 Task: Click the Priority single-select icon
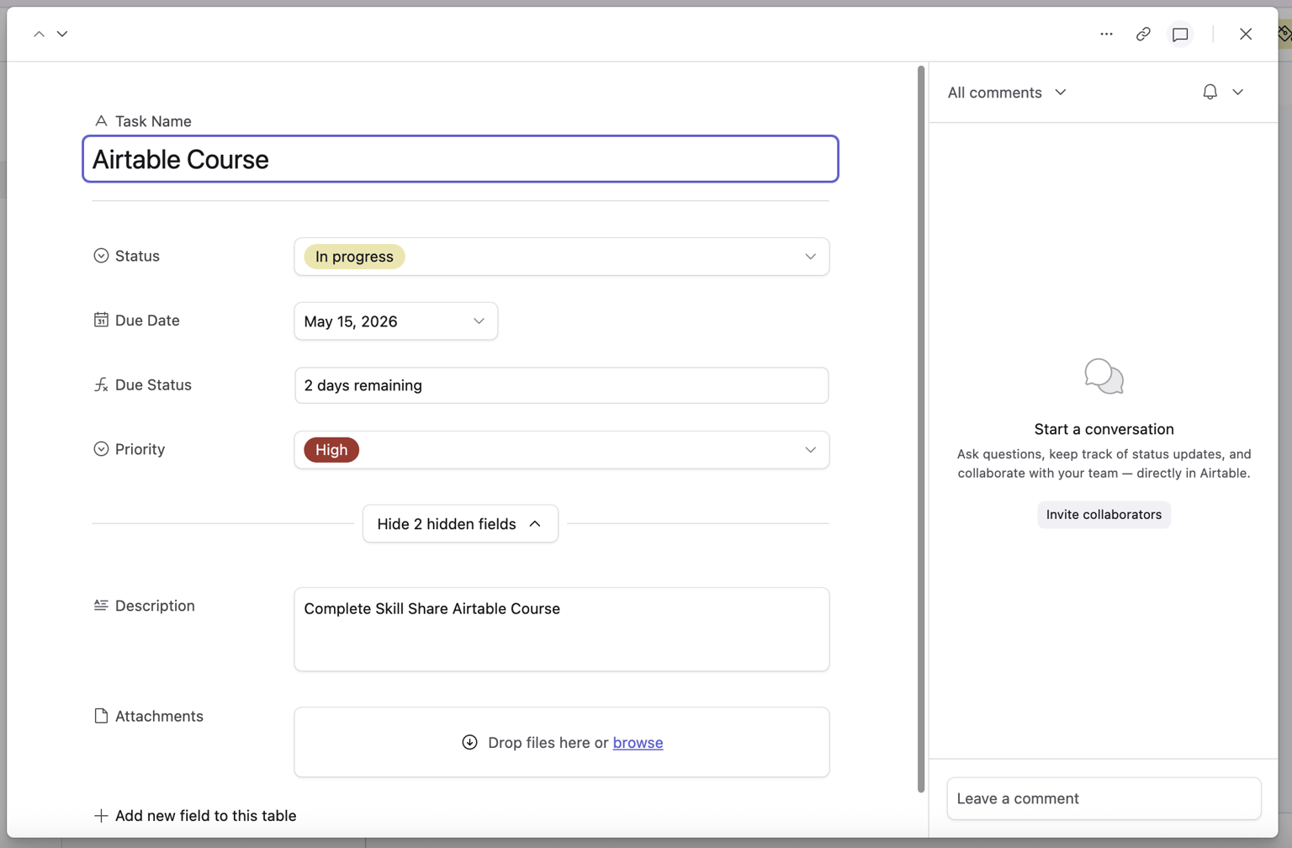[101, 449]
